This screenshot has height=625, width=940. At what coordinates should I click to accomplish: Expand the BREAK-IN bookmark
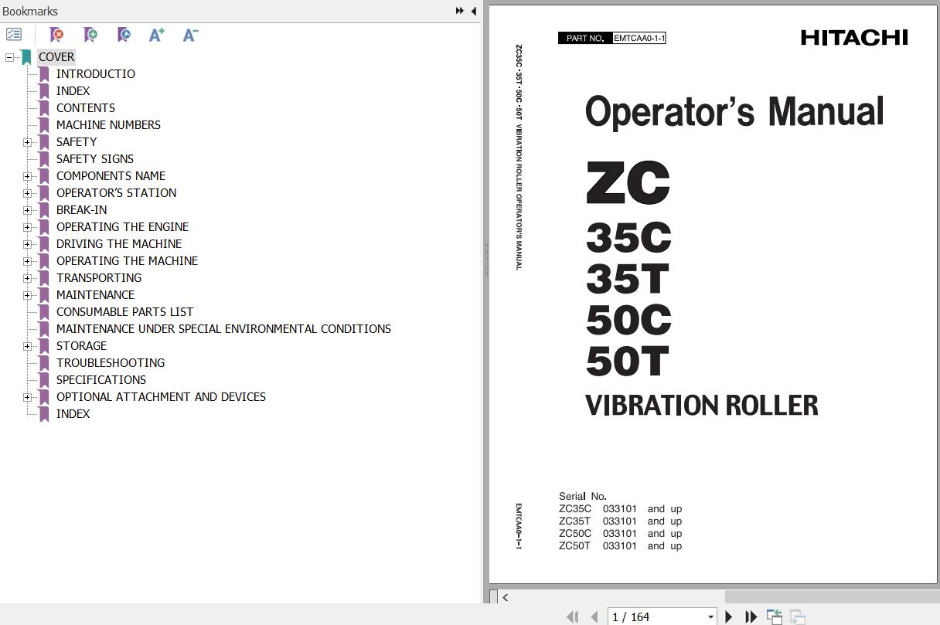click(27, 210)
